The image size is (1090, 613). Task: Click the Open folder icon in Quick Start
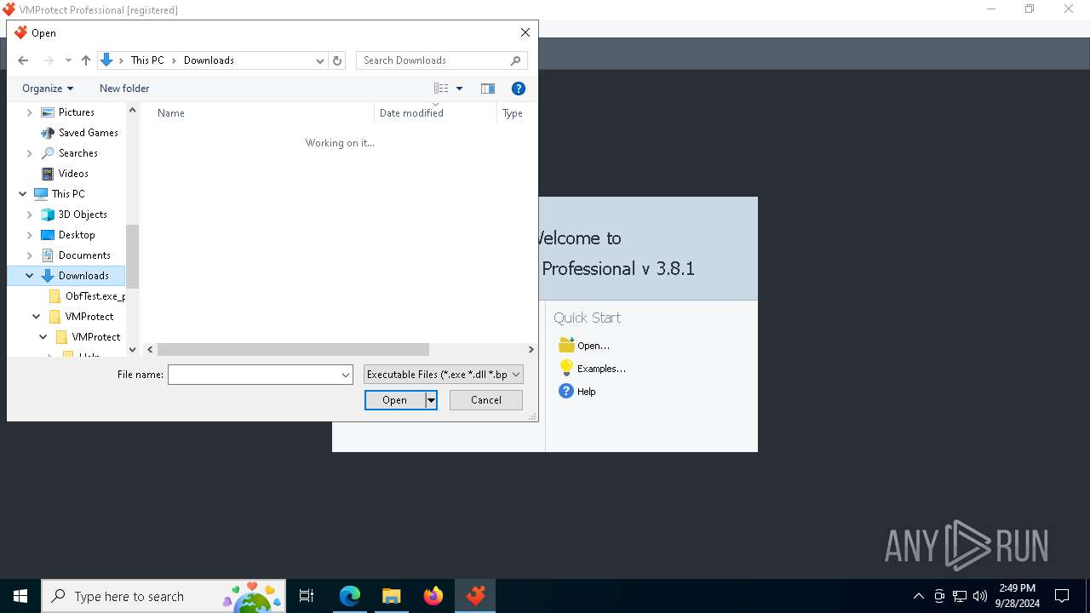click(566, 345)
